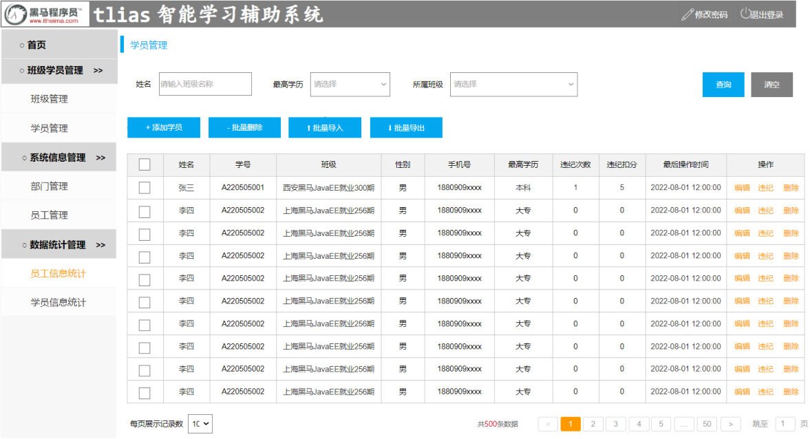Viewport: 810px width, 439px height.
Task: Expand the 班级学员管理 menu section
Action: [59, 71]
